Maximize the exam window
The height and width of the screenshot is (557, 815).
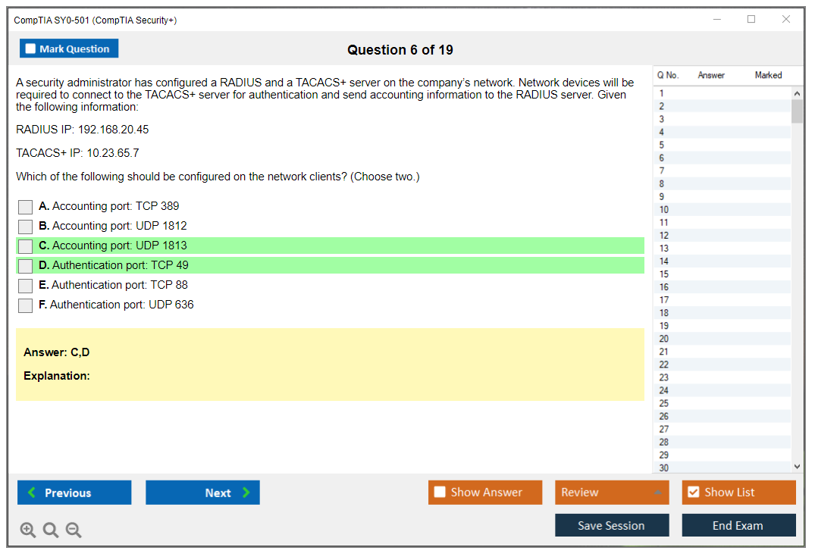point(751,20)
